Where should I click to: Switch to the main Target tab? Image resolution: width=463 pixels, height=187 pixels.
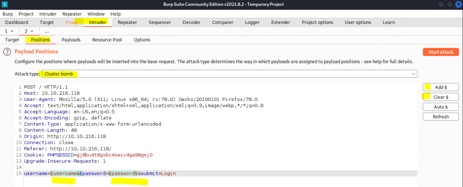point(47,23)
